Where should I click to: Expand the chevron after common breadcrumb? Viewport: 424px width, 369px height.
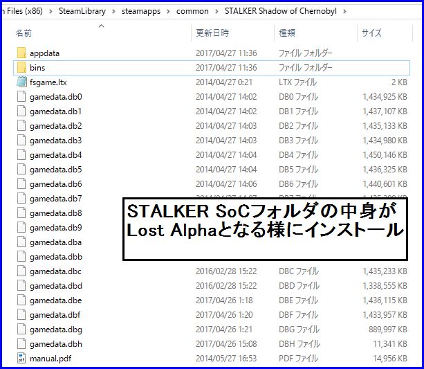(216, 12)
